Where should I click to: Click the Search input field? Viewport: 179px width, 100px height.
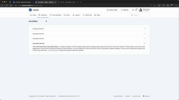(x=140, y=15)
